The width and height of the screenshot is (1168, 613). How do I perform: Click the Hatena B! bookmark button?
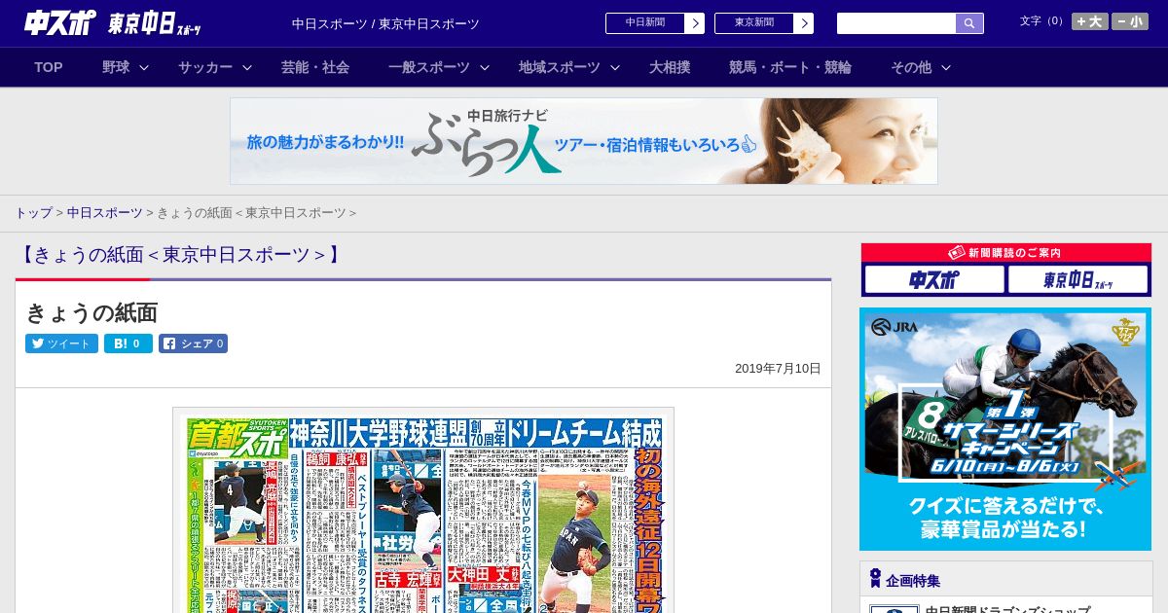[x=128, y=343]
